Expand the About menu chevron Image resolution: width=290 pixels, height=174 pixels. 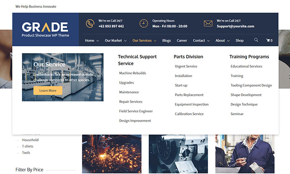tap(228, 41)
